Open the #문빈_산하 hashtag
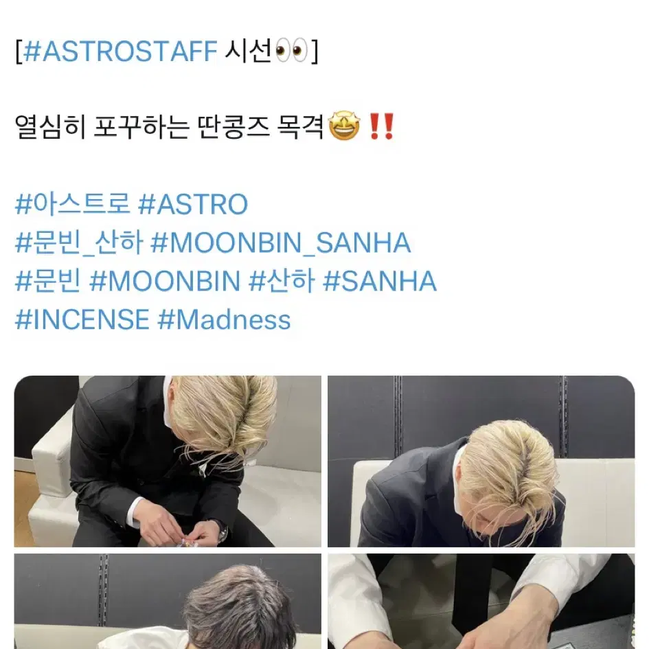 [79, 242]
